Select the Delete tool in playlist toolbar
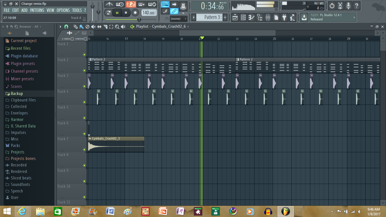386x217 pixels. 87,27
